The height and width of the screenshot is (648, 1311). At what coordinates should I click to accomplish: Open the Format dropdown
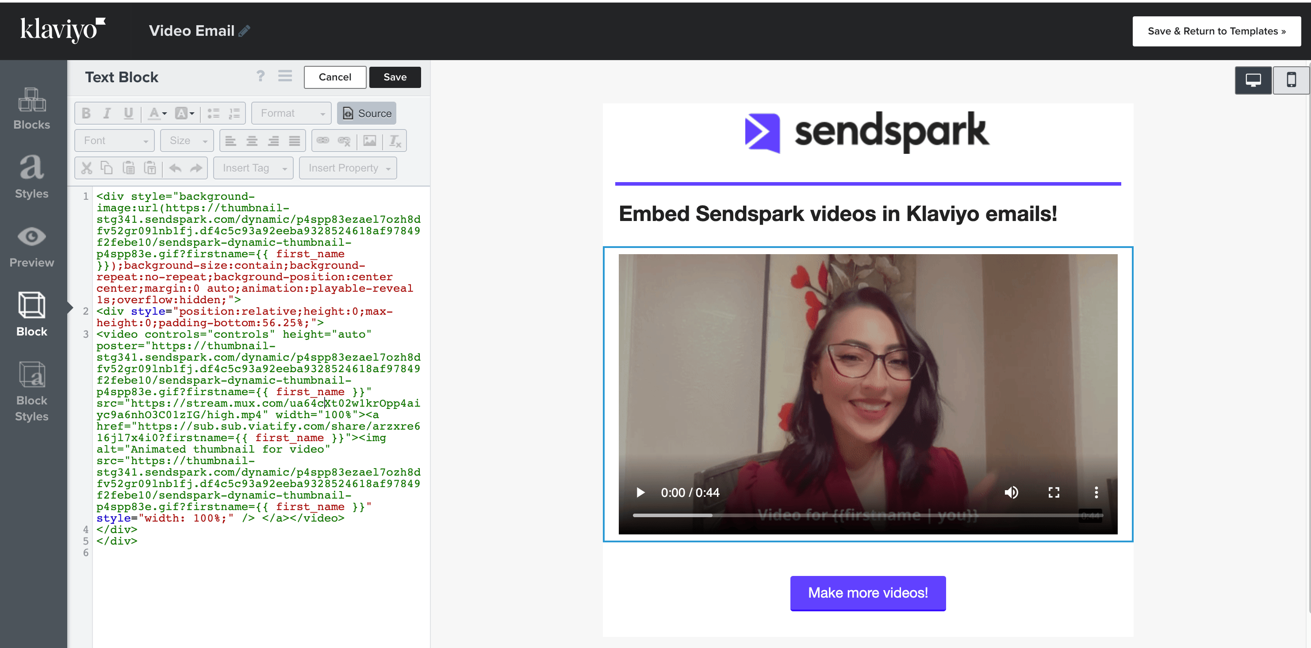[x=291, y=113]
